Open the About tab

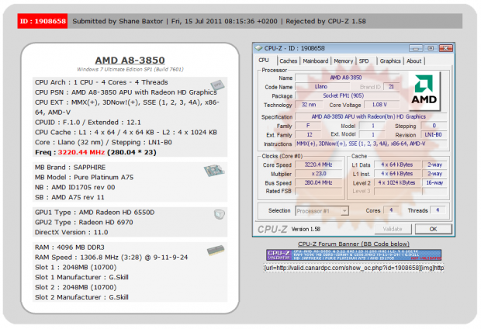[414, 61]
